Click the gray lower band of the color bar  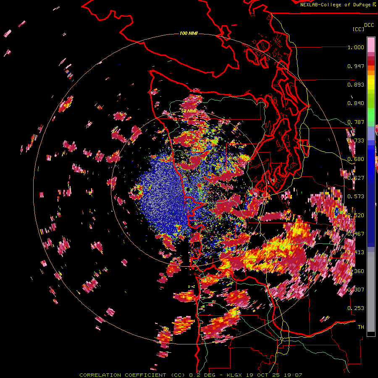click(371, 292)
